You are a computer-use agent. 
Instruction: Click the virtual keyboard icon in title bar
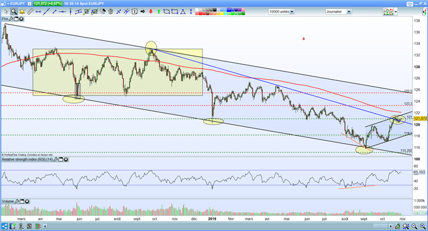(410, 4)
